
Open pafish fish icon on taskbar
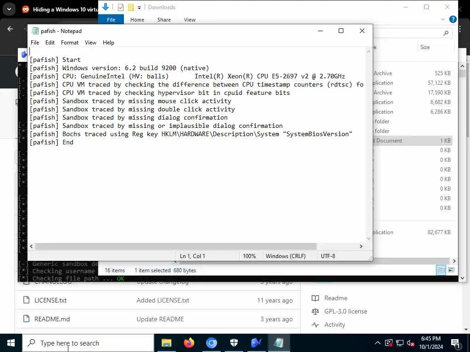(256, 343)
